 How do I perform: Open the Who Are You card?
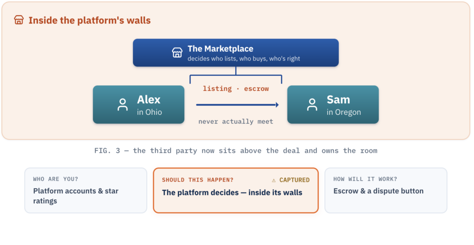86,191
